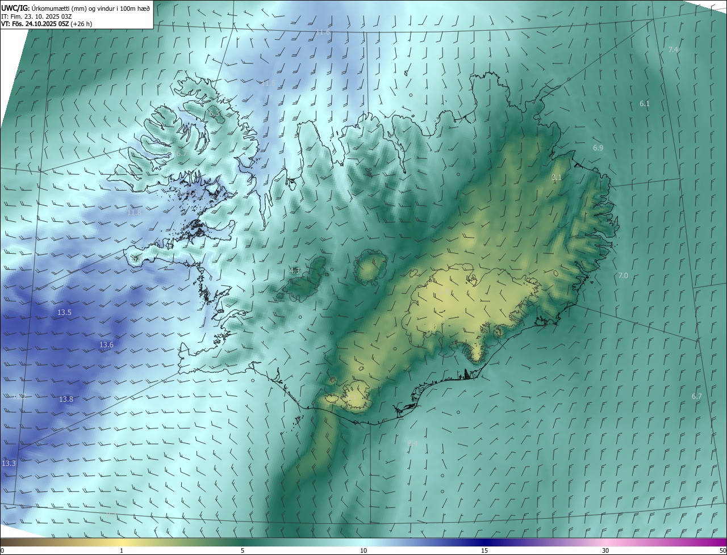
Task: Click the map title 'UWC/IG: Úrkomumætti (mm) og vindur'
Action: (76, 8)
